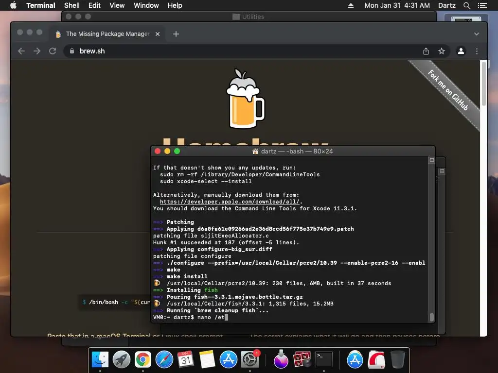The width and height of the screenshot is (498, 373).
Task: Reload the brew.sh page
Action: (53, 51)
